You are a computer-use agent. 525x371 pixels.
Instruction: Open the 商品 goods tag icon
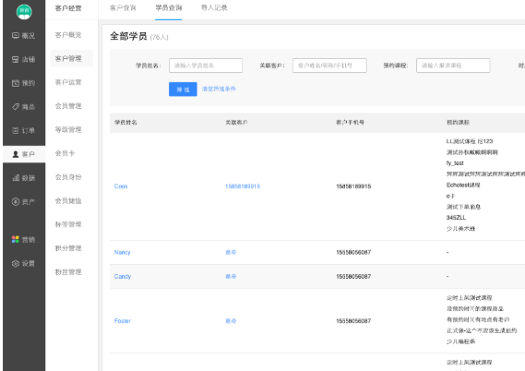pyautogui.click(x=16, y=107)
